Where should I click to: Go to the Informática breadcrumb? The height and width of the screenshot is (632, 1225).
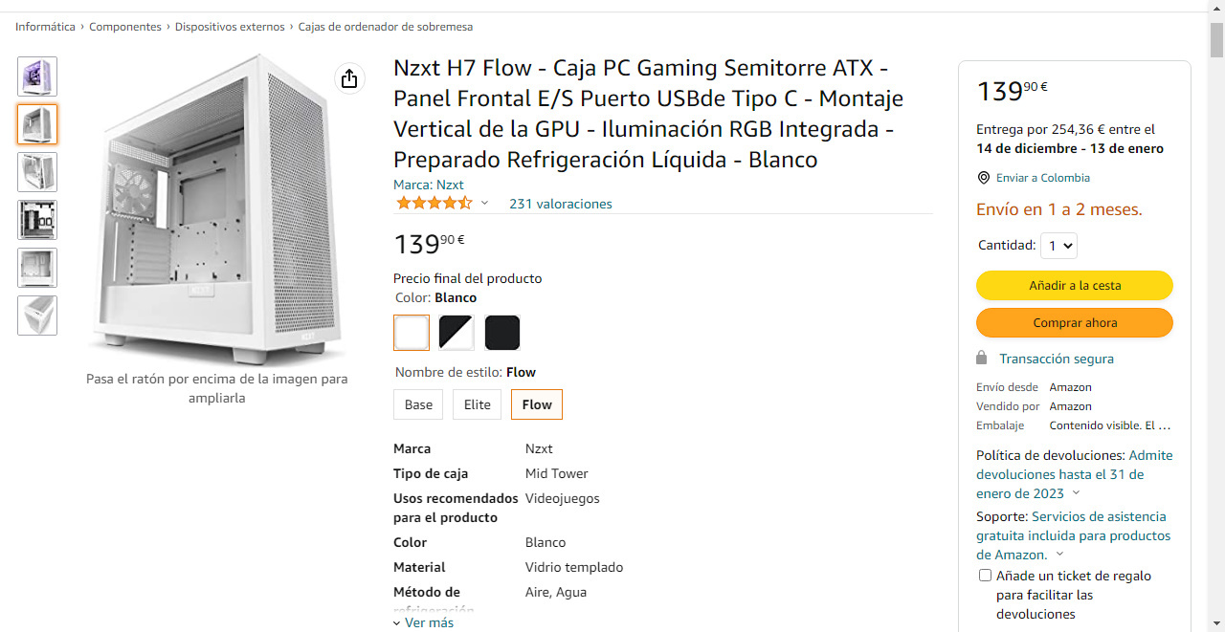[x=45, y=27]
